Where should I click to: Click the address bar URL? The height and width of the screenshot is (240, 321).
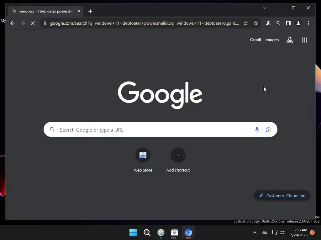click(x=144, y=23)
